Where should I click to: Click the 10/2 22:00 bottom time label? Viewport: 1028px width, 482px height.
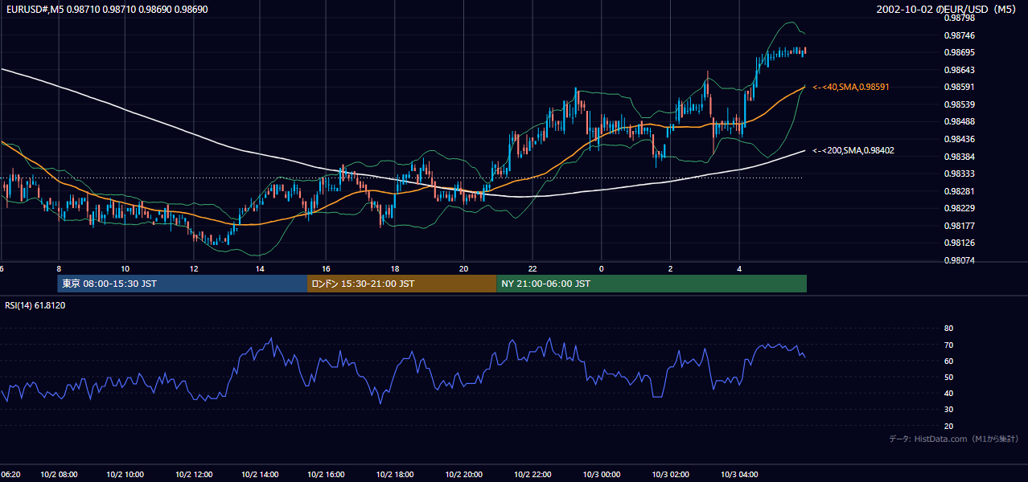click(532, 475)
